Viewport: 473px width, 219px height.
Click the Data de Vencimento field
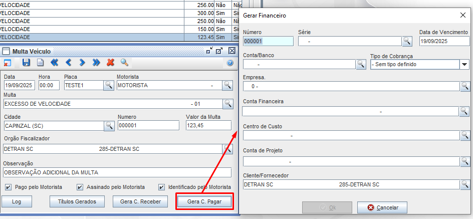coord(444,42)
